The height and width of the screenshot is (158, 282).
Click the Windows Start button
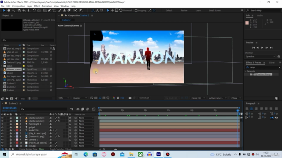4,154
